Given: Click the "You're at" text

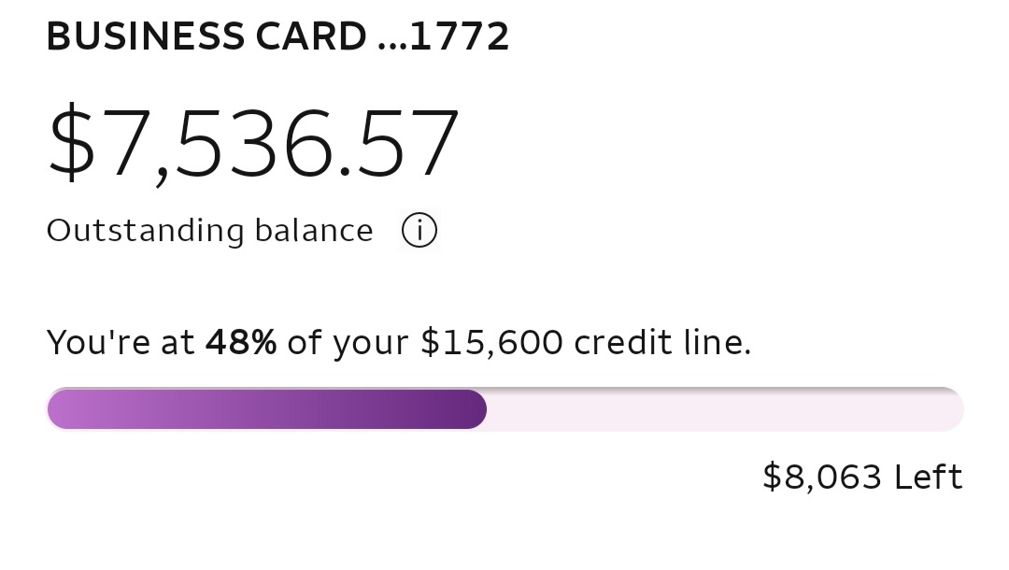Looking at the screenshot, I should pos(121,342).
